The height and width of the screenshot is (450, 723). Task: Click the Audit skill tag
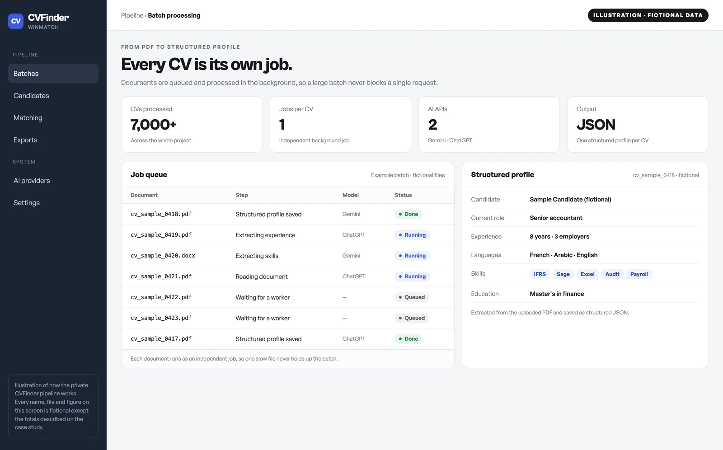[612, 274]
